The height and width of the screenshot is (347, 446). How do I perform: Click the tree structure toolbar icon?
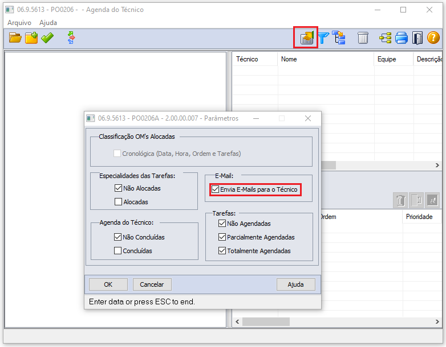[339, 38]
